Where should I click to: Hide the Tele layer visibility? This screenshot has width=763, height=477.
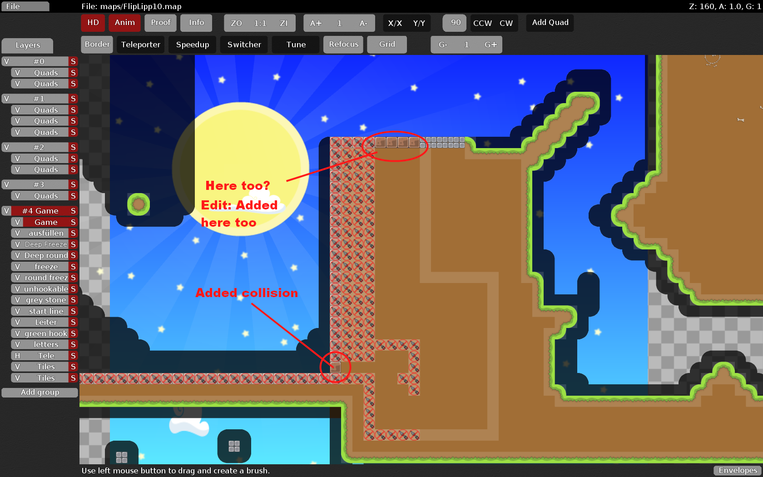click(x=17, y=356)
